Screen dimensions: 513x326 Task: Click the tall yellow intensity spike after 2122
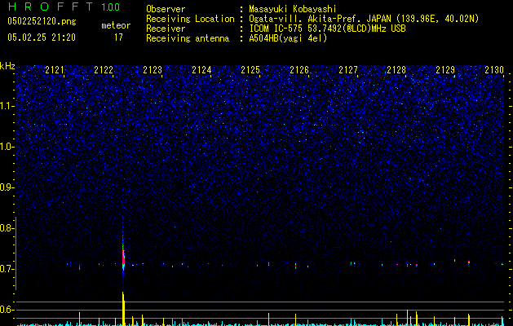(x=123, y=309)
